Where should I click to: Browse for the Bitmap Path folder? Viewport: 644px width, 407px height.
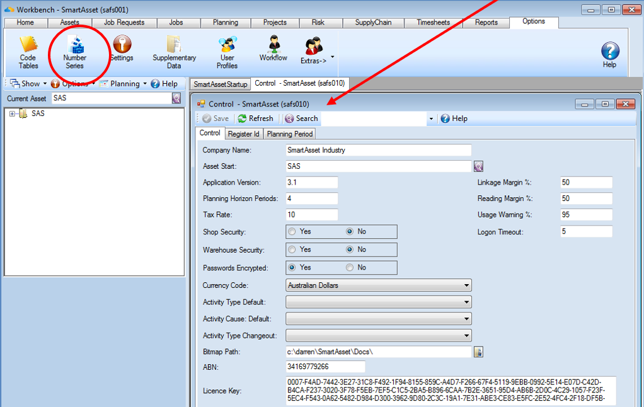pyautogui.click(x=478, y=352)
